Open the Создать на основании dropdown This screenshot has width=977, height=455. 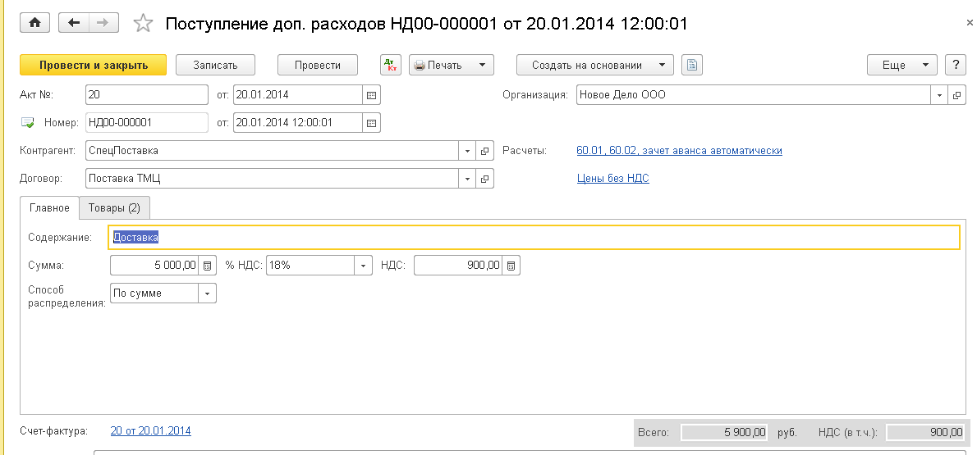click(594, 65)
